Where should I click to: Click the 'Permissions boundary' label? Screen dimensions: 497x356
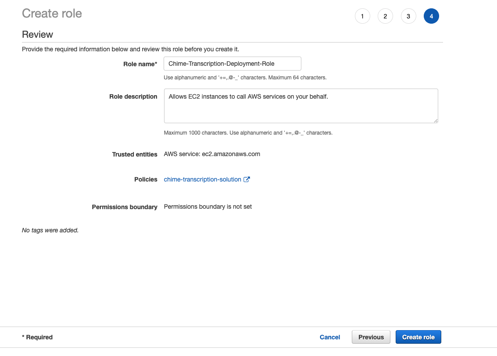(x=125, y=207)
